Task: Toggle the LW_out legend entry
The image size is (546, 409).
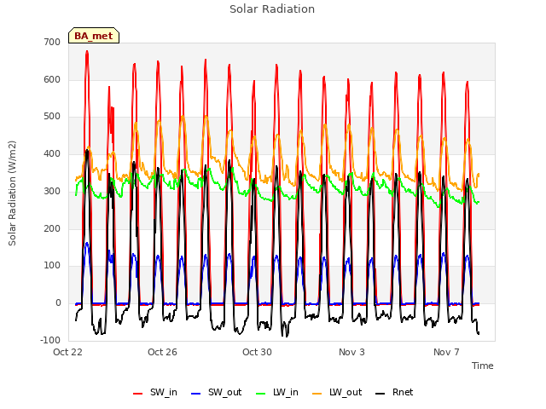Action: (337, 392)
